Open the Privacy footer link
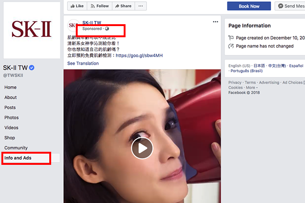 coord(235,82)
